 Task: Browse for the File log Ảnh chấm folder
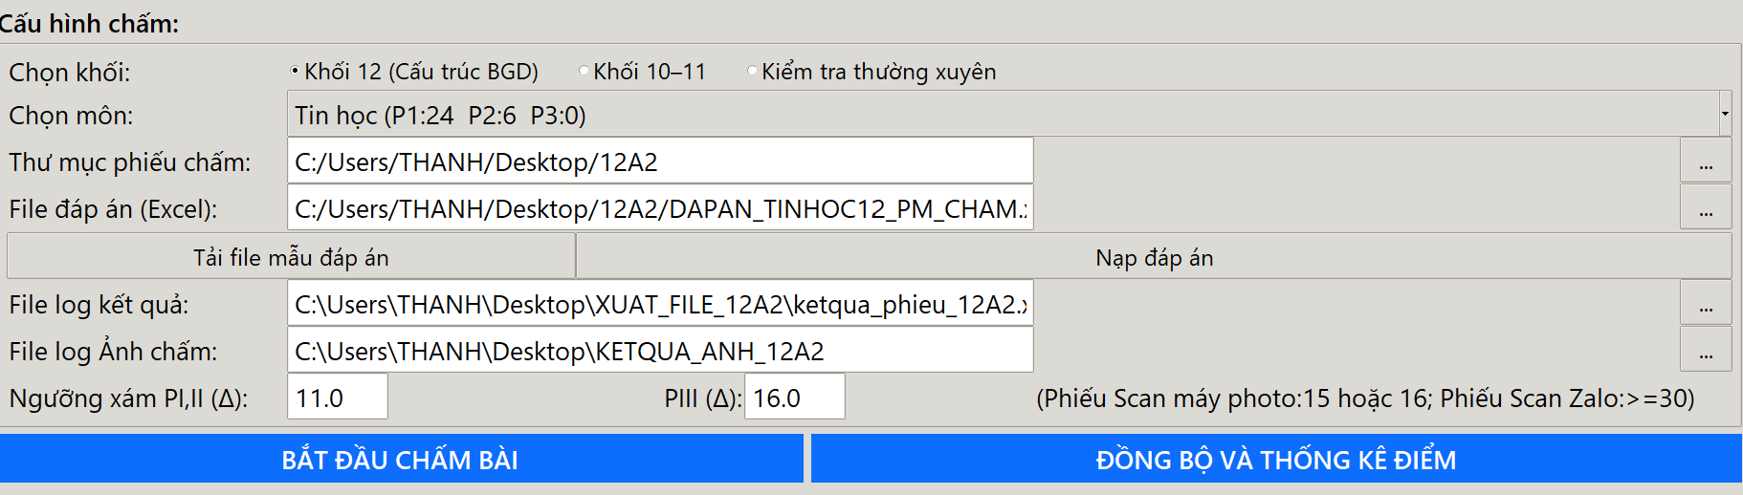1705,351
